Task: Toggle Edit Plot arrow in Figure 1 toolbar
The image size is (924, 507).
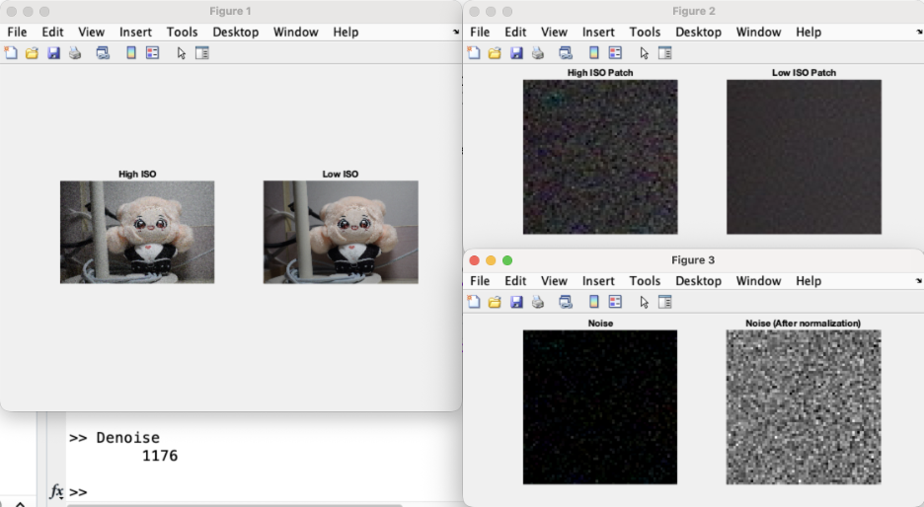Action: [182, 53]
